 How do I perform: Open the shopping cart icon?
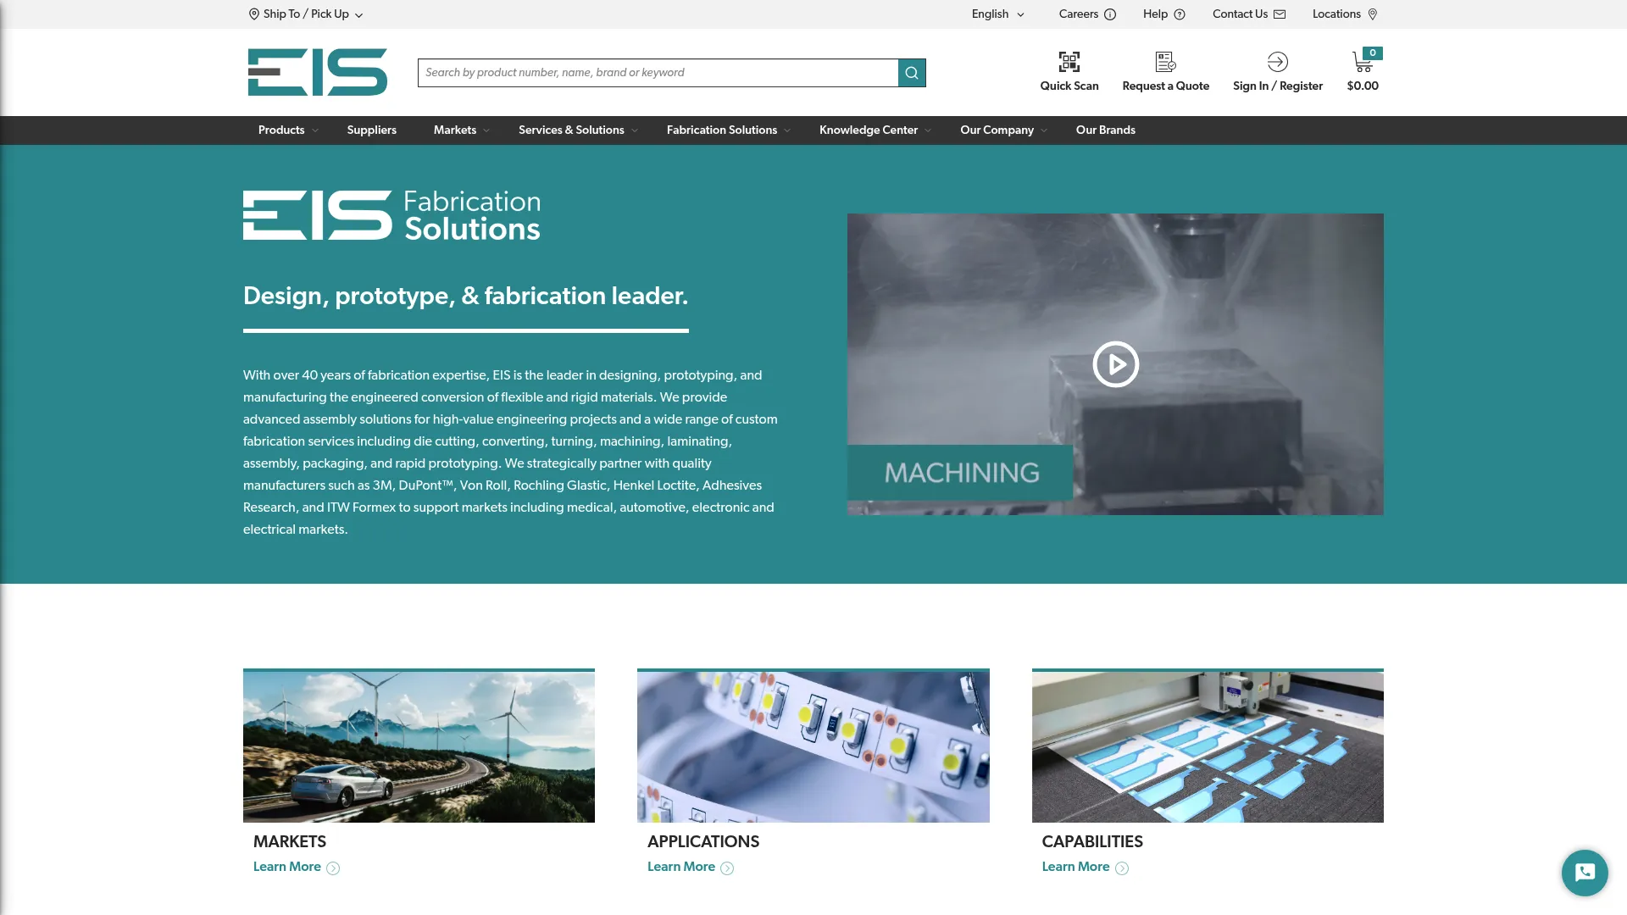tap(1362, 63)
